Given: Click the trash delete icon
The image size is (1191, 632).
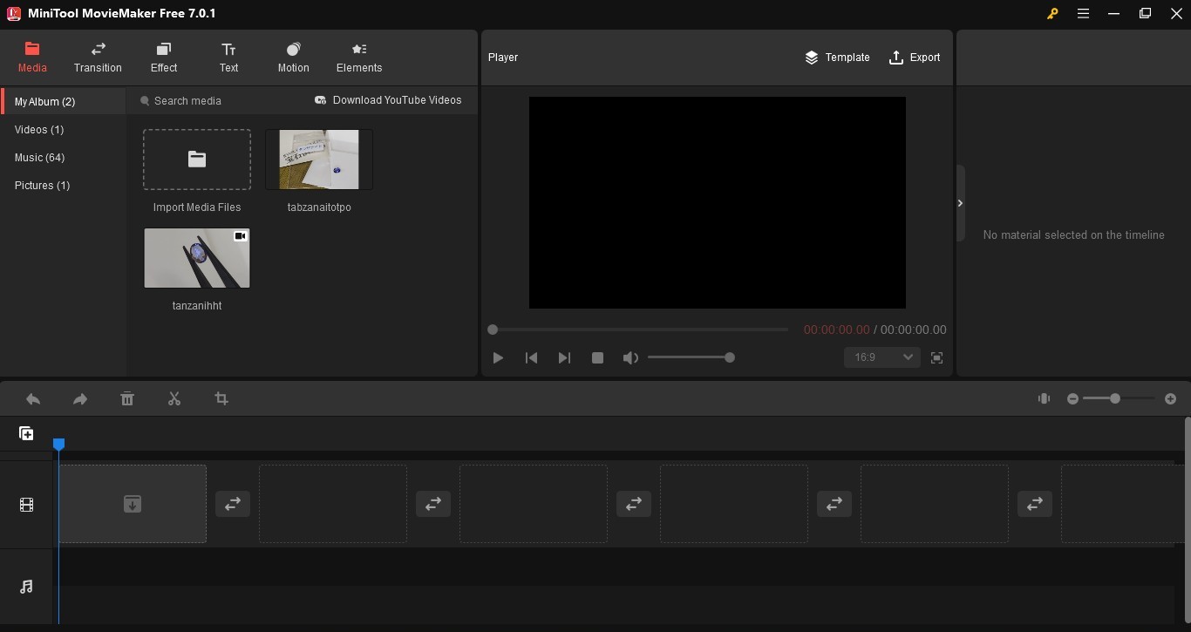Looking at the screenshot, I should [127, 398].
